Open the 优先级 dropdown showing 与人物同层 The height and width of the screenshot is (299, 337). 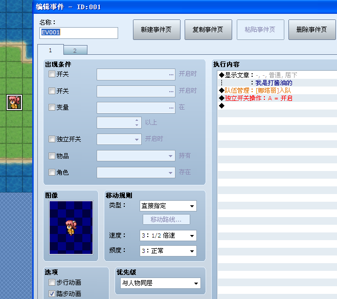[161, 283]
